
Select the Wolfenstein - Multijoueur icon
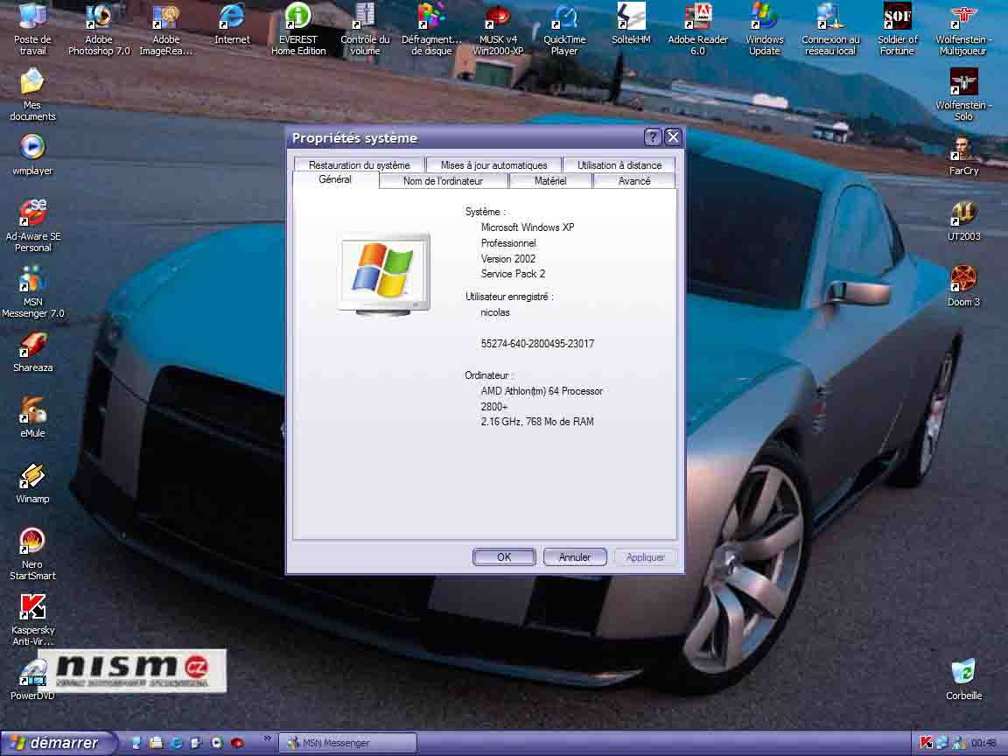[963, 29]
